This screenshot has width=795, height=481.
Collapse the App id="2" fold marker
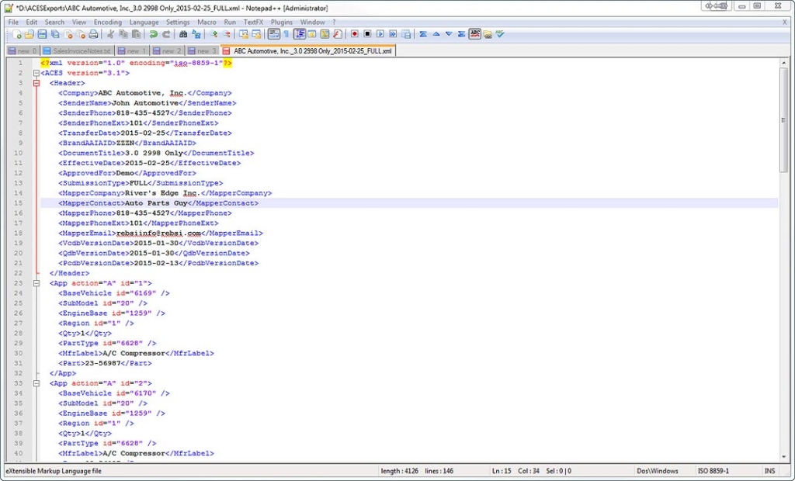[x=36, y=384]
